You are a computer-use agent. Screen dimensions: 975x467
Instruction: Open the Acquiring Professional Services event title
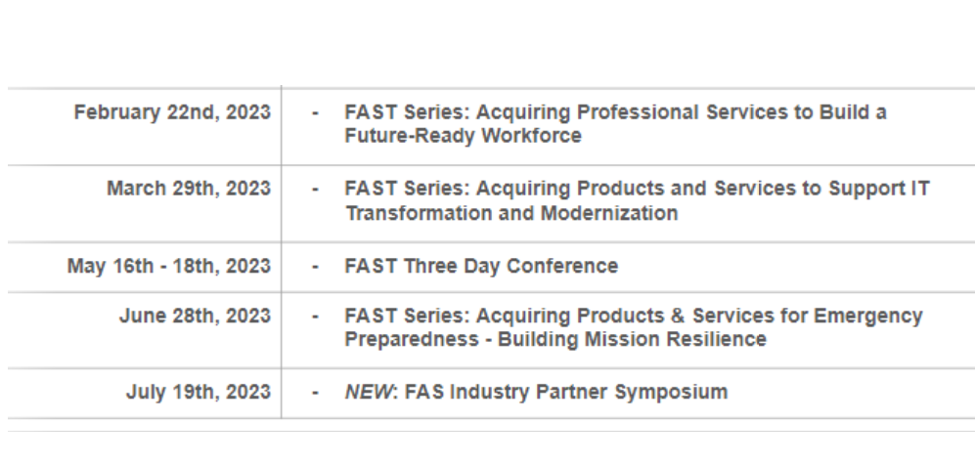(x=615, y=112)
